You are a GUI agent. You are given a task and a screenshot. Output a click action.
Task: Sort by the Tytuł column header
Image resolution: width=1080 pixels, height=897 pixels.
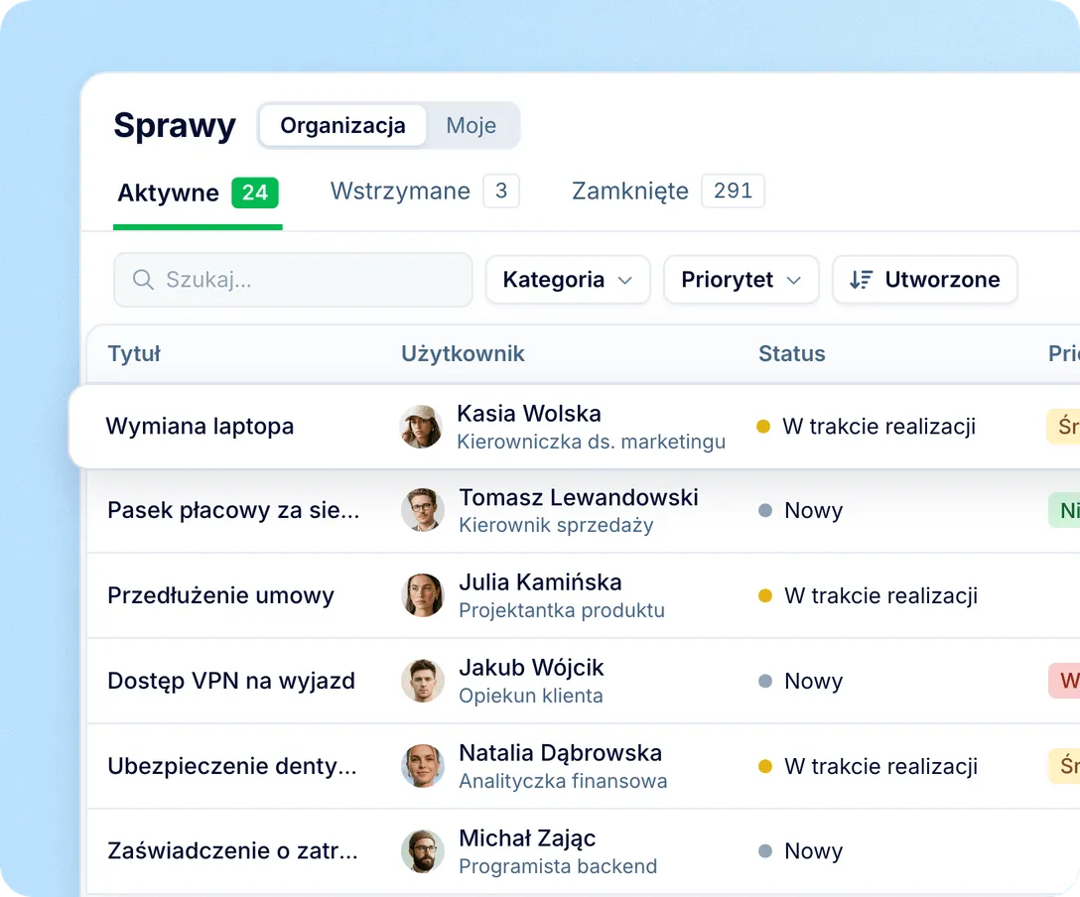tap(134, 354)
